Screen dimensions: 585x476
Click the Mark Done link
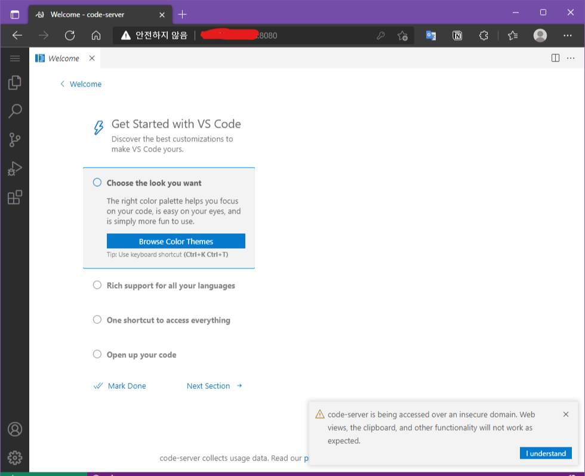[120, 386]
